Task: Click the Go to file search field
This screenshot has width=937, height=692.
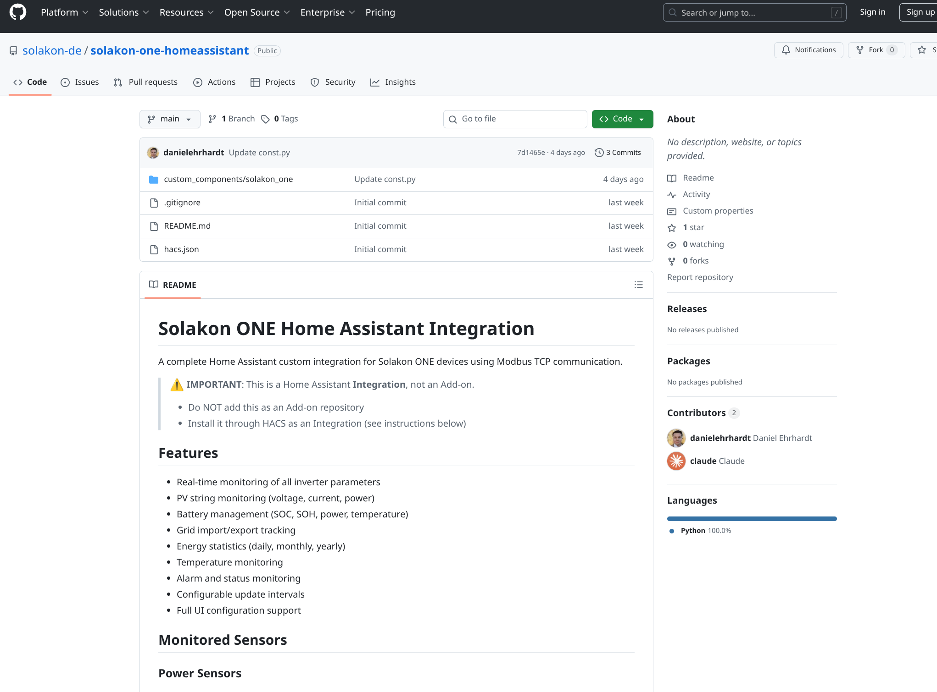Action: [515, 119]
